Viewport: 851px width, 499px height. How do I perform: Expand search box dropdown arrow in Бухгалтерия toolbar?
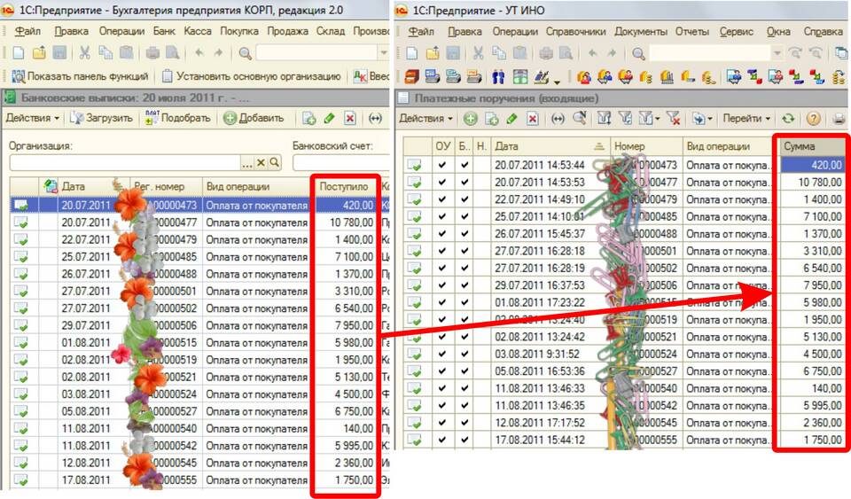(x=383, y=53)
